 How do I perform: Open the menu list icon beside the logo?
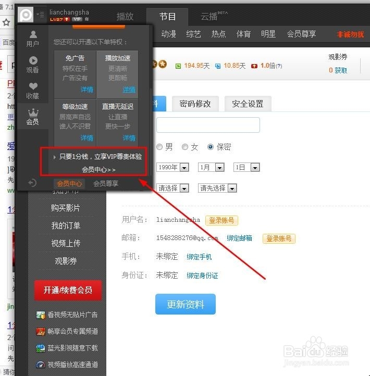tap(40, 15)
